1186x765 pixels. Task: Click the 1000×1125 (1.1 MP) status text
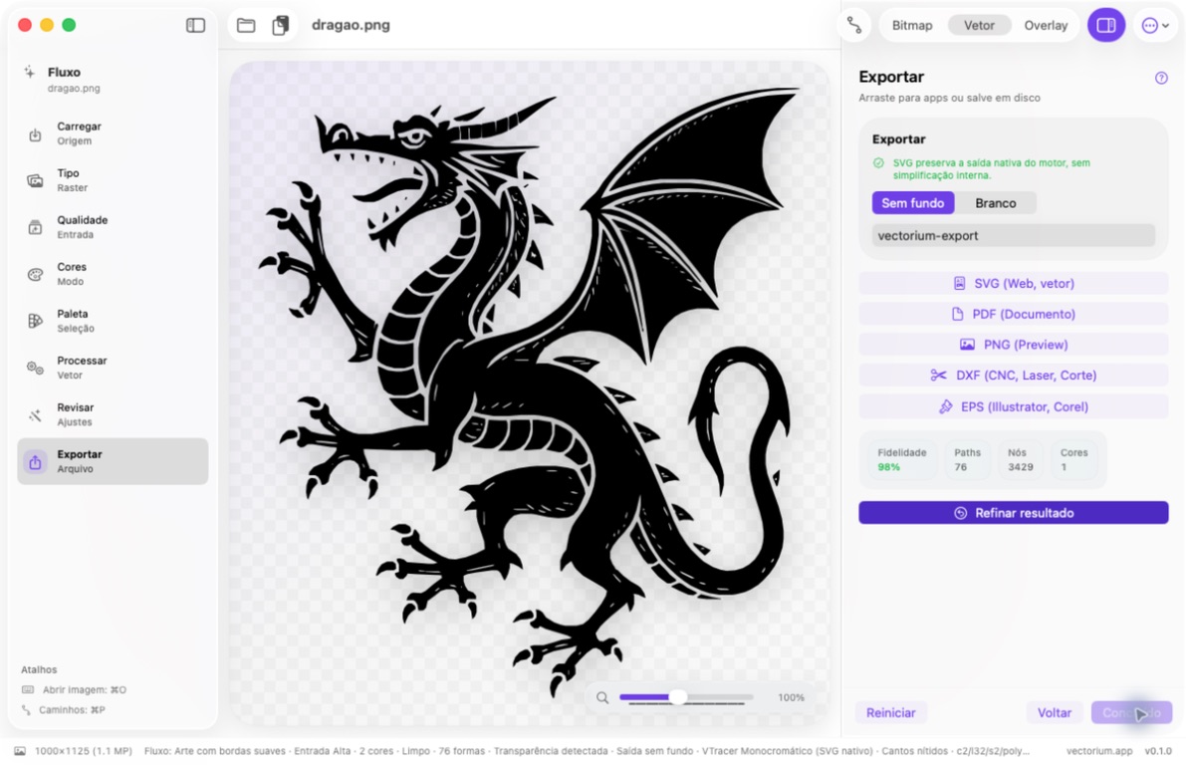[x=84, y=751]
